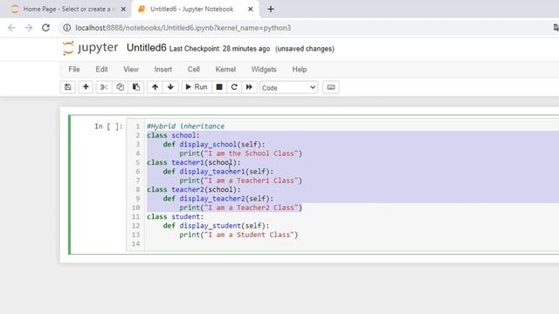
Task: Focus the localhost URL address bar
Action: click(x=183, y=28)
